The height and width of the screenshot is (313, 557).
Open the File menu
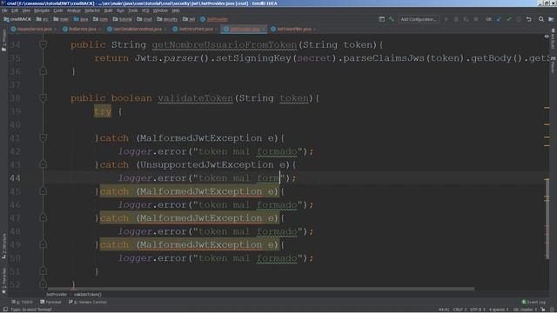pyautogui.click(x=4, y=10)
